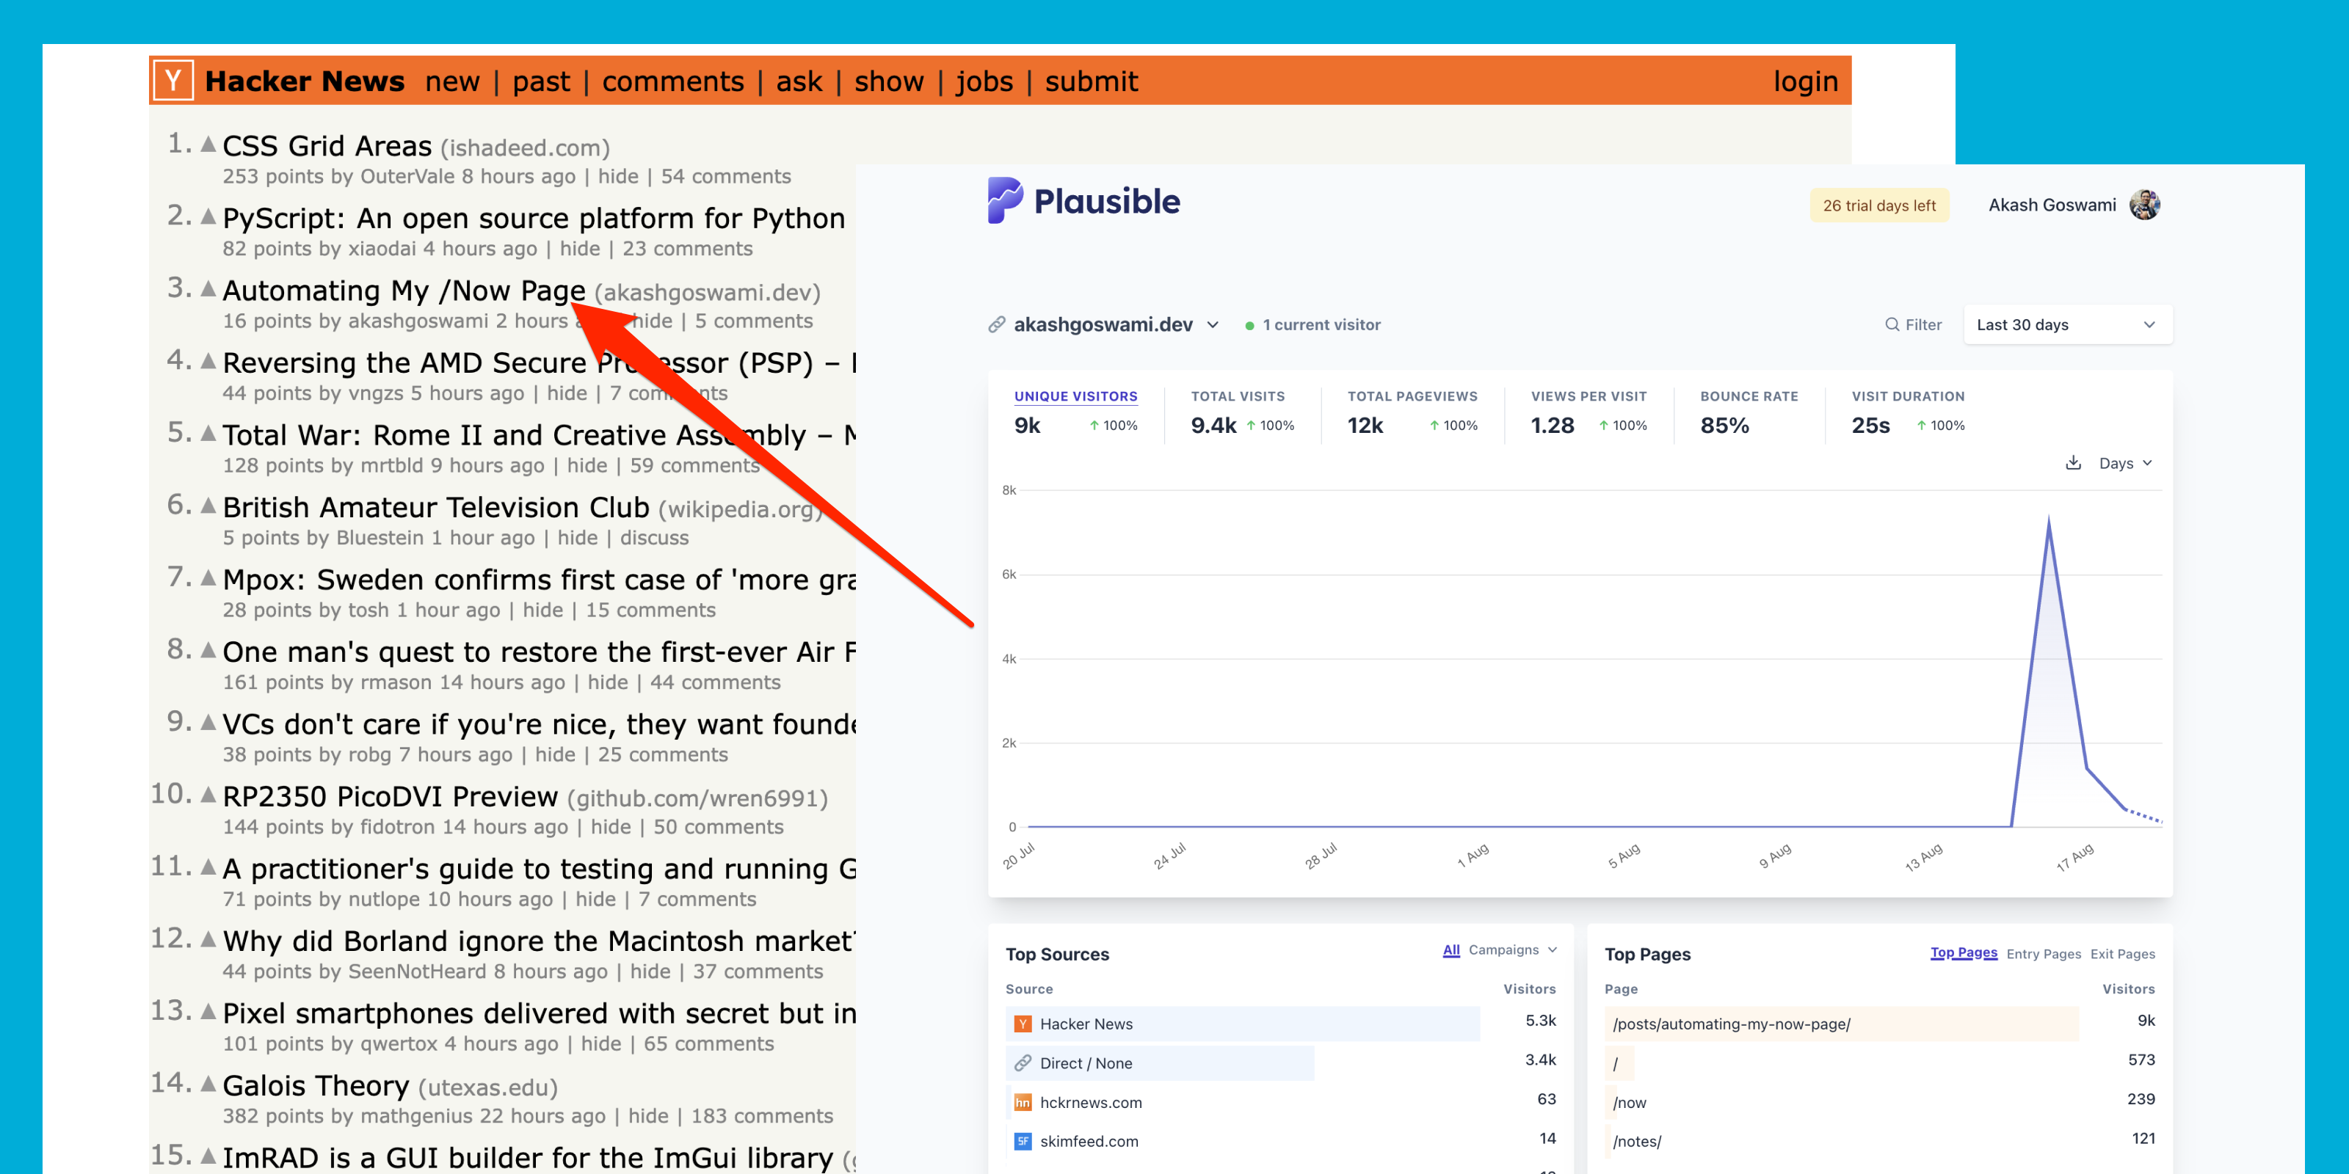The height and width of the screenshot is (1174, 2349).
Task: Click Akash Goswami's profile avatar
Action: tap(2143, 204)
